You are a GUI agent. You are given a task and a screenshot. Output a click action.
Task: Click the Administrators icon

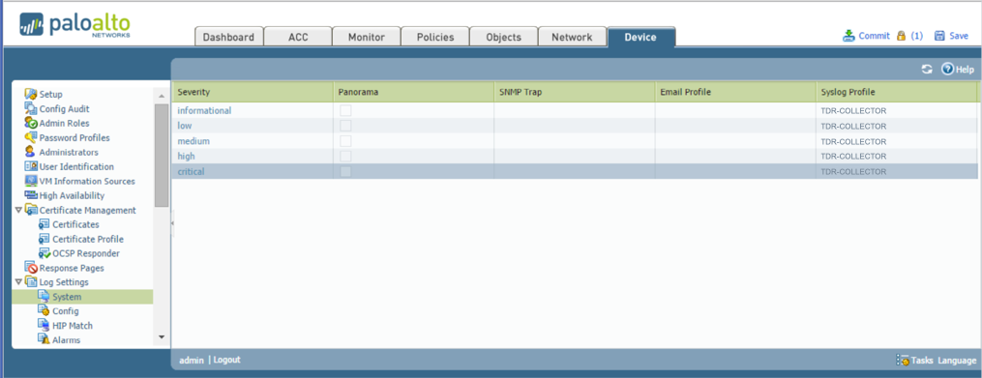coord(31,152)
